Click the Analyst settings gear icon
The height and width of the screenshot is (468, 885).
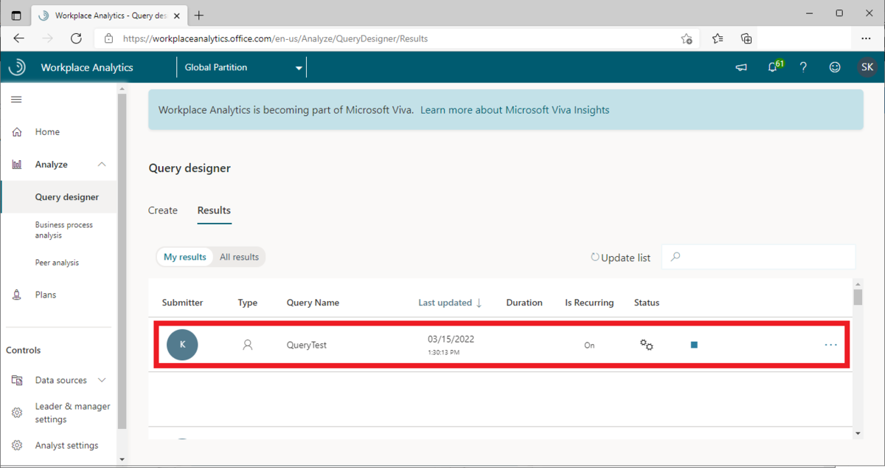[x=17, y=445]
